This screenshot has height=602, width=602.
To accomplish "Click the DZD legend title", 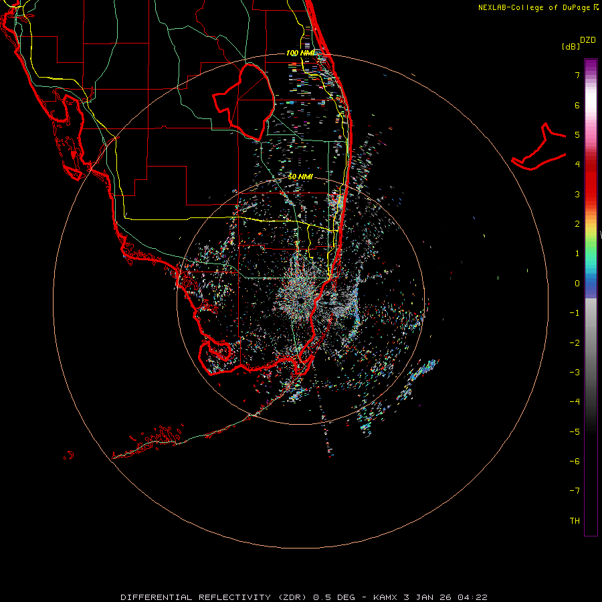I will (x=588, y=40).
